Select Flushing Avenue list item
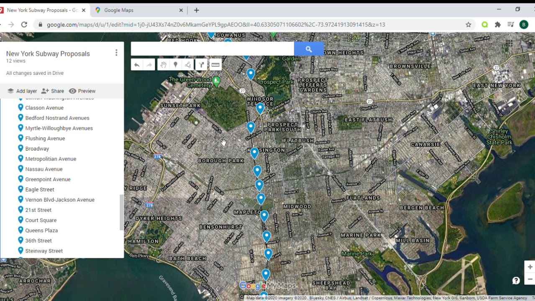Screen dimensions: 535x301 [45, 138]
